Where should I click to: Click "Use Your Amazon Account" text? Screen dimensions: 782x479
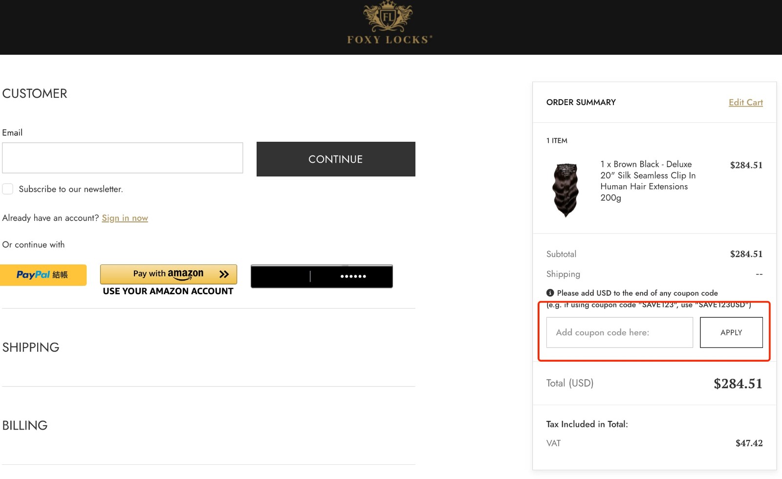tap(168, 291)
